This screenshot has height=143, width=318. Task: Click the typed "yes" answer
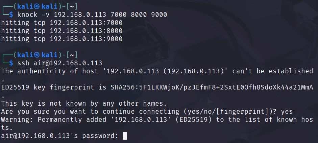click(287, 111)
